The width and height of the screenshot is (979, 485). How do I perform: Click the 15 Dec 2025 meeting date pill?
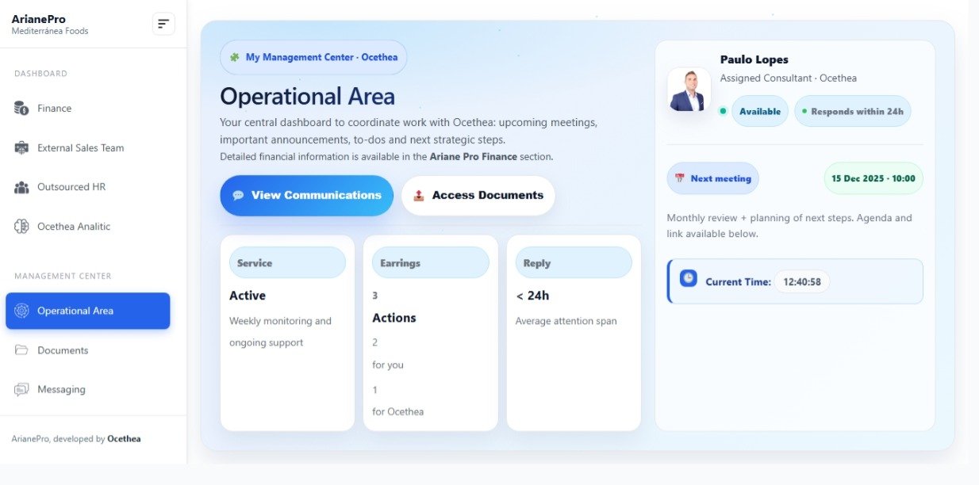tap(873, 178)
